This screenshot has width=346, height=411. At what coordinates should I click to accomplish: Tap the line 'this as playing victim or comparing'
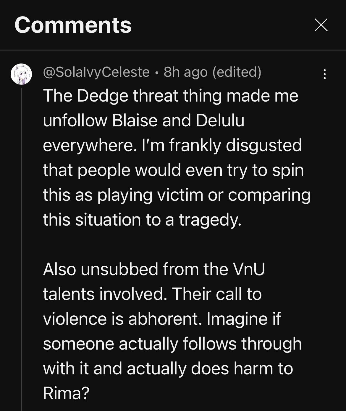[x=177, y=195]
